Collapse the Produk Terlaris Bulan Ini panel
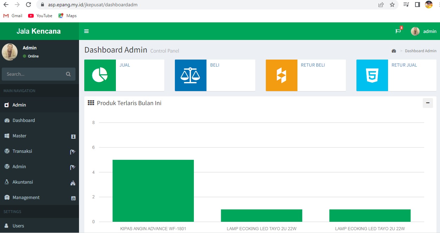Viewport: 440px width, 233px height. [427, 103]
